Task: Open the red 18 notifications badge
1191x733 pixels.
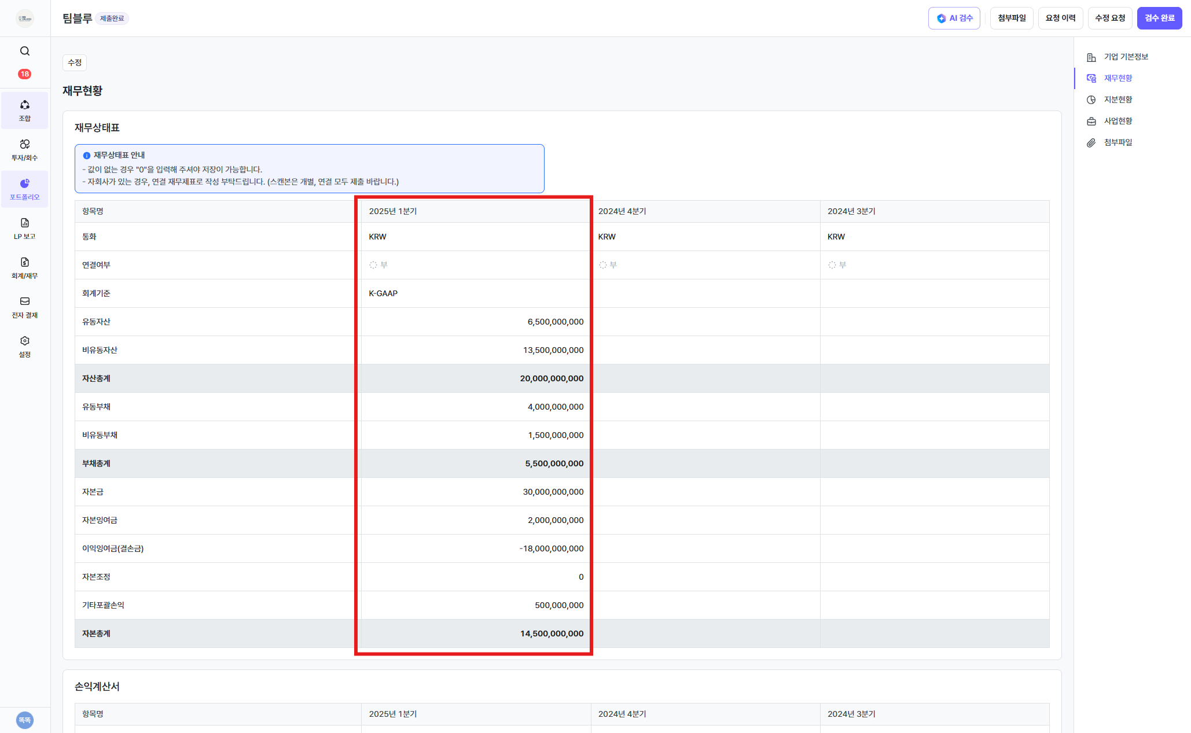Action: coord(24,74)
